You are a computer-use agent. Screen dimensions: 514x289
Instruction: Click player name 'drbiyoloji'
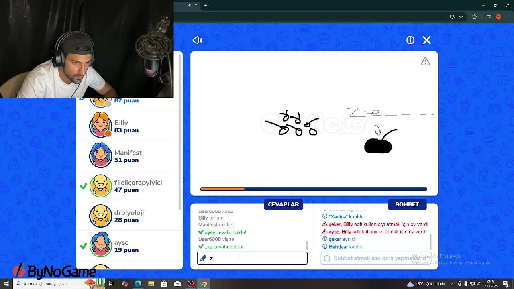[129, 213]
